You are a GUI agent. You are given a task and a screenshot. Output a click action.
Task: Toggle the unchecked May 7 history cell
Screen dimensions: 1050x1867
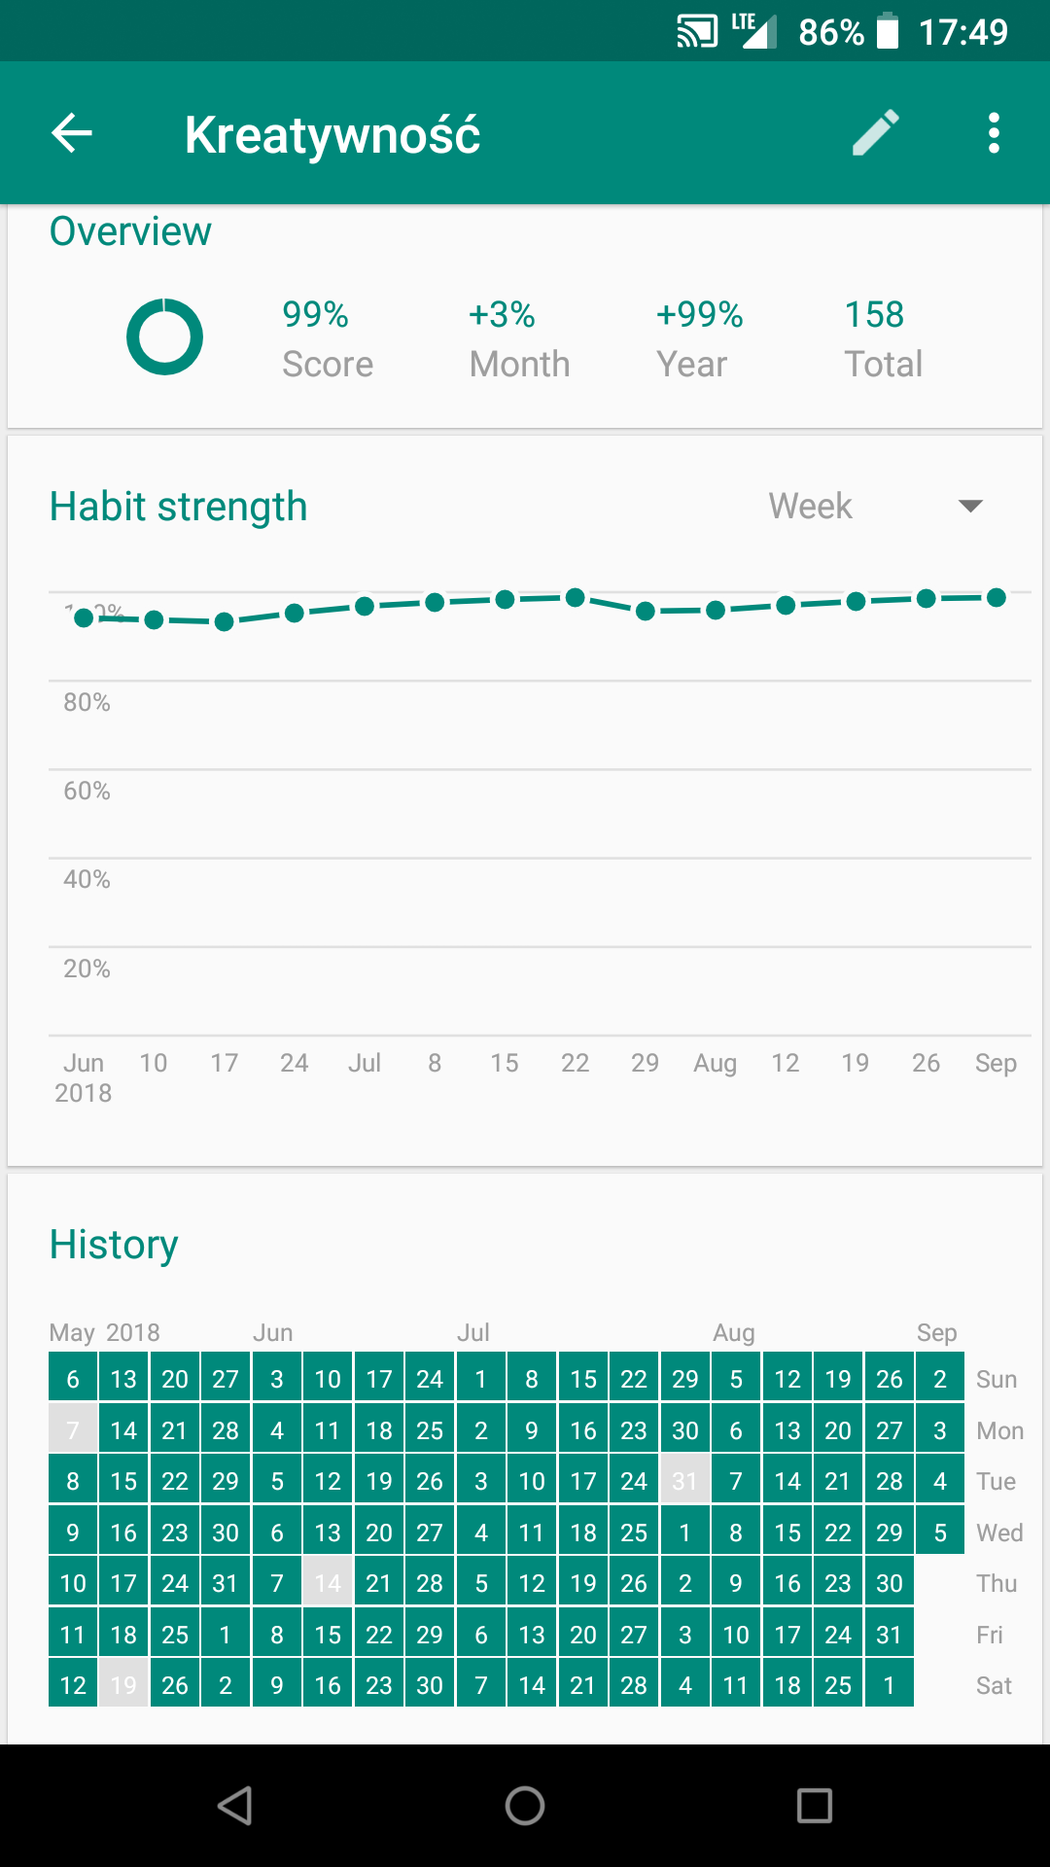tap(73, 1430)
